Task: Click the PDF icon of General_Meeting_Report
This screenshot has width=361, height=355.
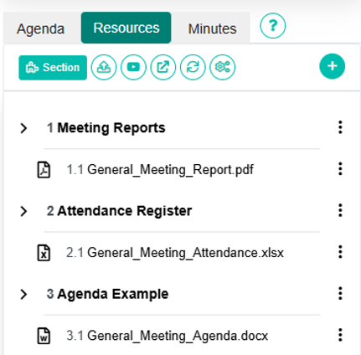Action: 44,169
